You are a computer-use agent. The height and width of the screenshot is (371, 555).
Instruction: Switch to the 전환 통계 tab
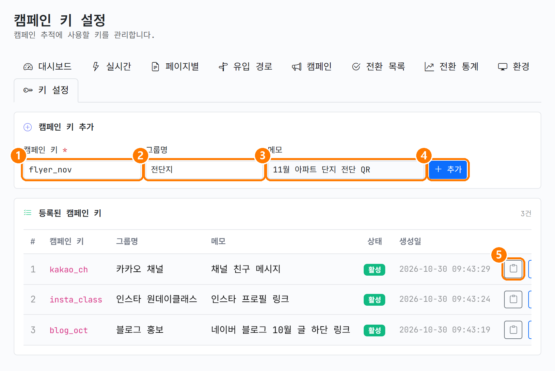click(452, 67)
